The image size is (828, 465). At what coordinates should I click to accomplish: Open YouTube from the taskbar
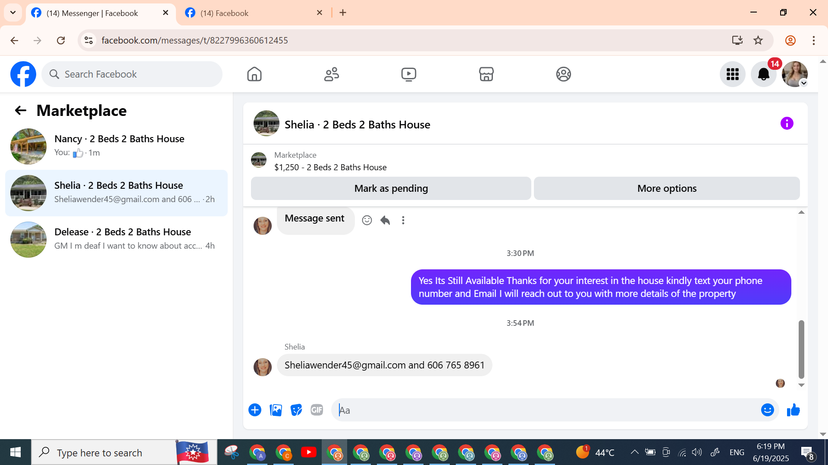click(x=308, y=452)
